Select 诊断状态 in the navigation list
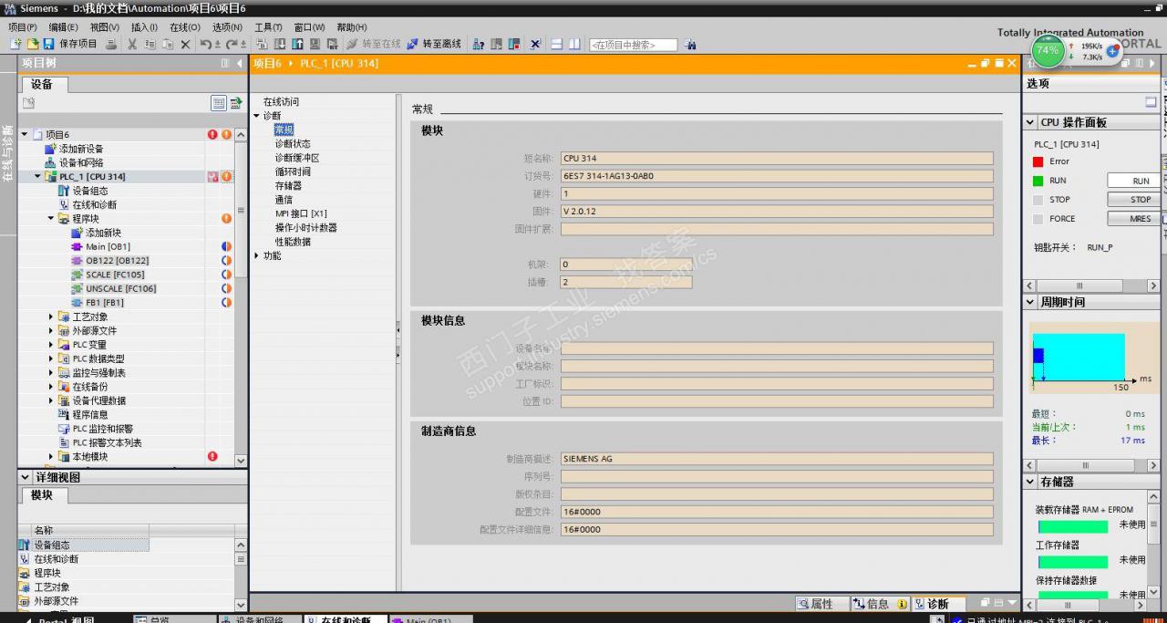Viewport: 1167px width, 623px height. point(293,144)
